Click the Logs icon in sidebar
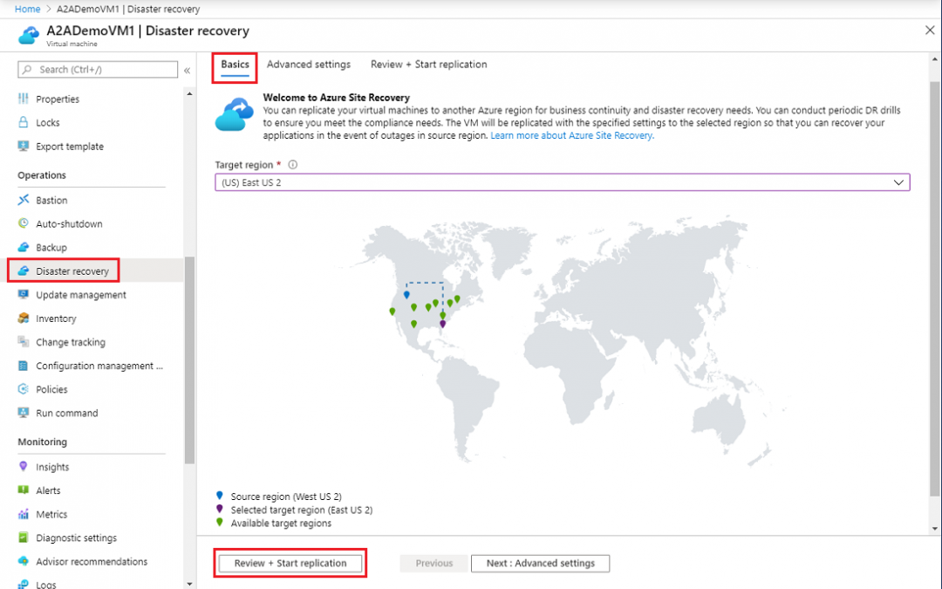Viewport: 942px width, 589px height. point(24,584)
